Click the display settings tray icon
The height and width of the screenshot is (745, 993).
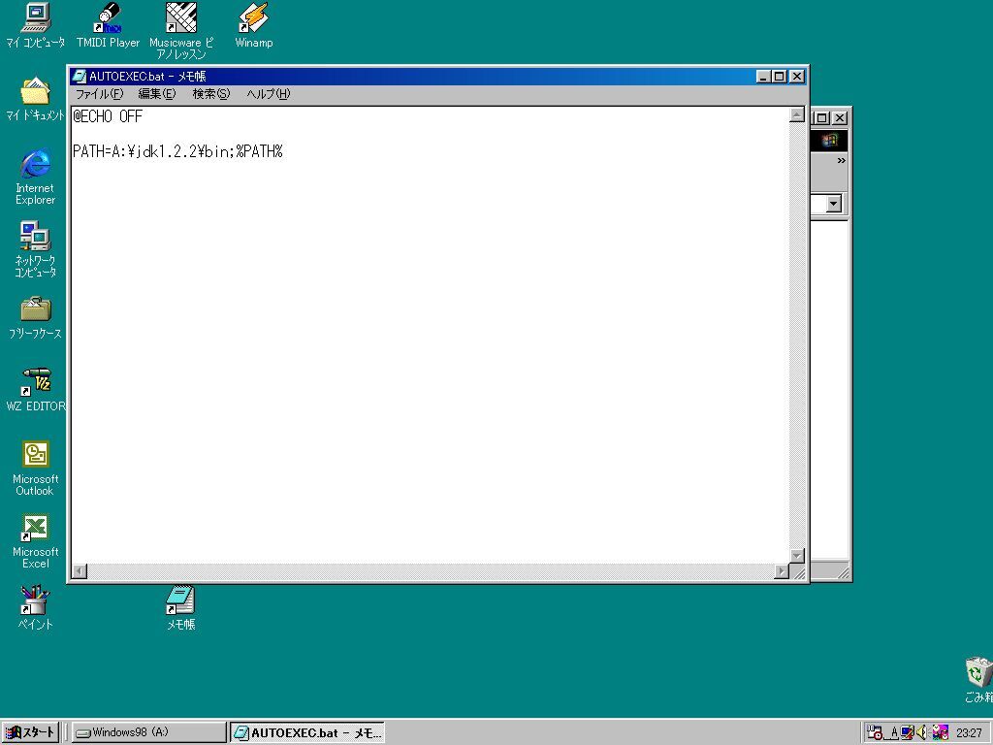coord(908,732)
